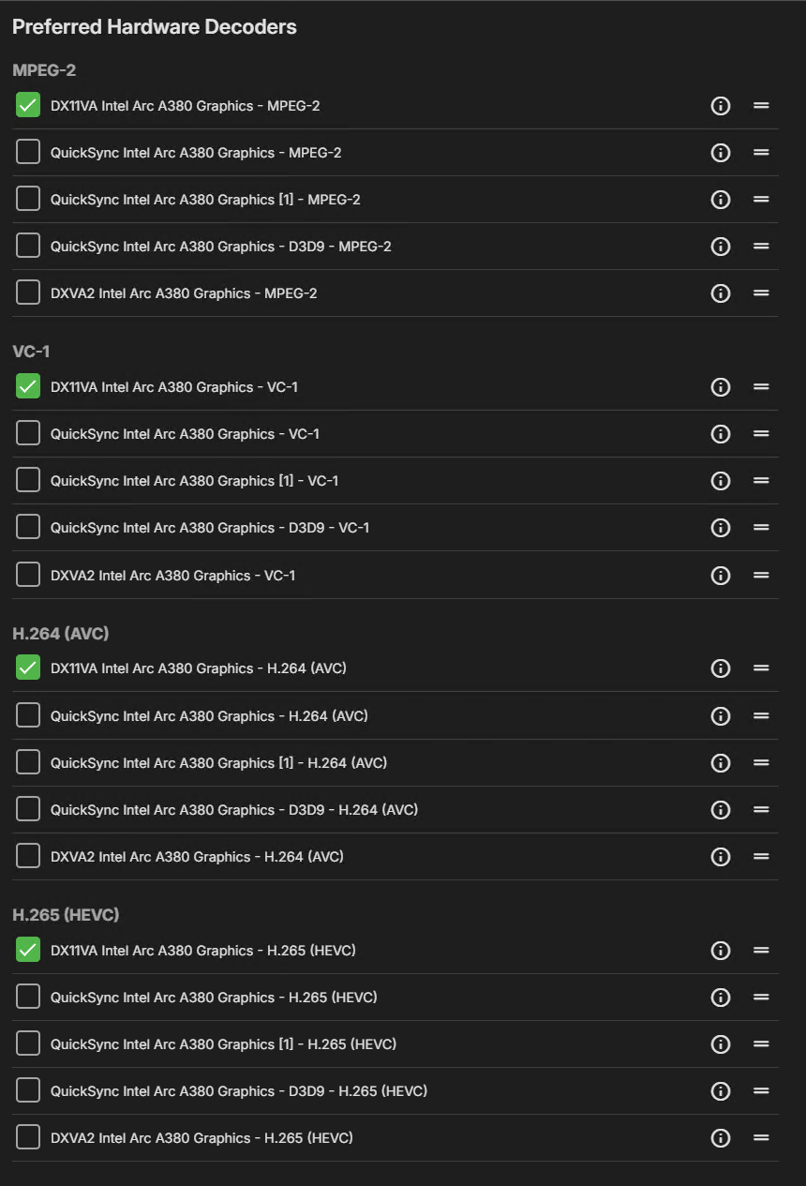Open info for DX11VA H.264 (AVC) decoder

720,668
